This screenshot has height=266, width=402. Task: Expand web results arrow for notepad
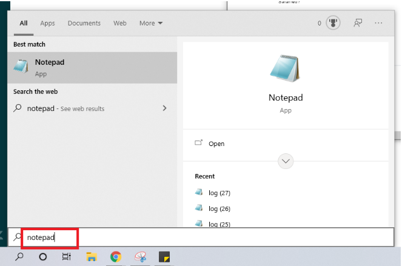click(164, 108)
